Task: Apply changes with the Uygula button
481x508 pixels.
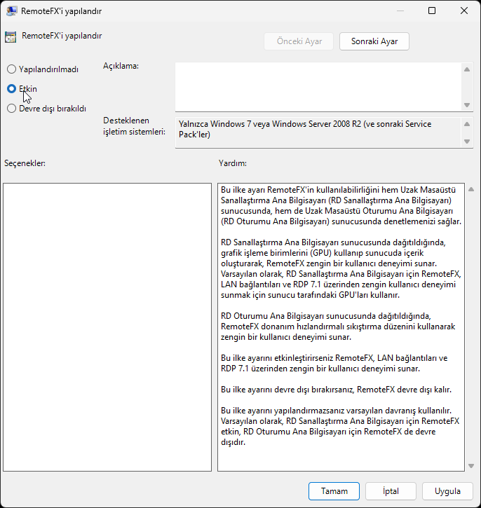Action: 447,491
